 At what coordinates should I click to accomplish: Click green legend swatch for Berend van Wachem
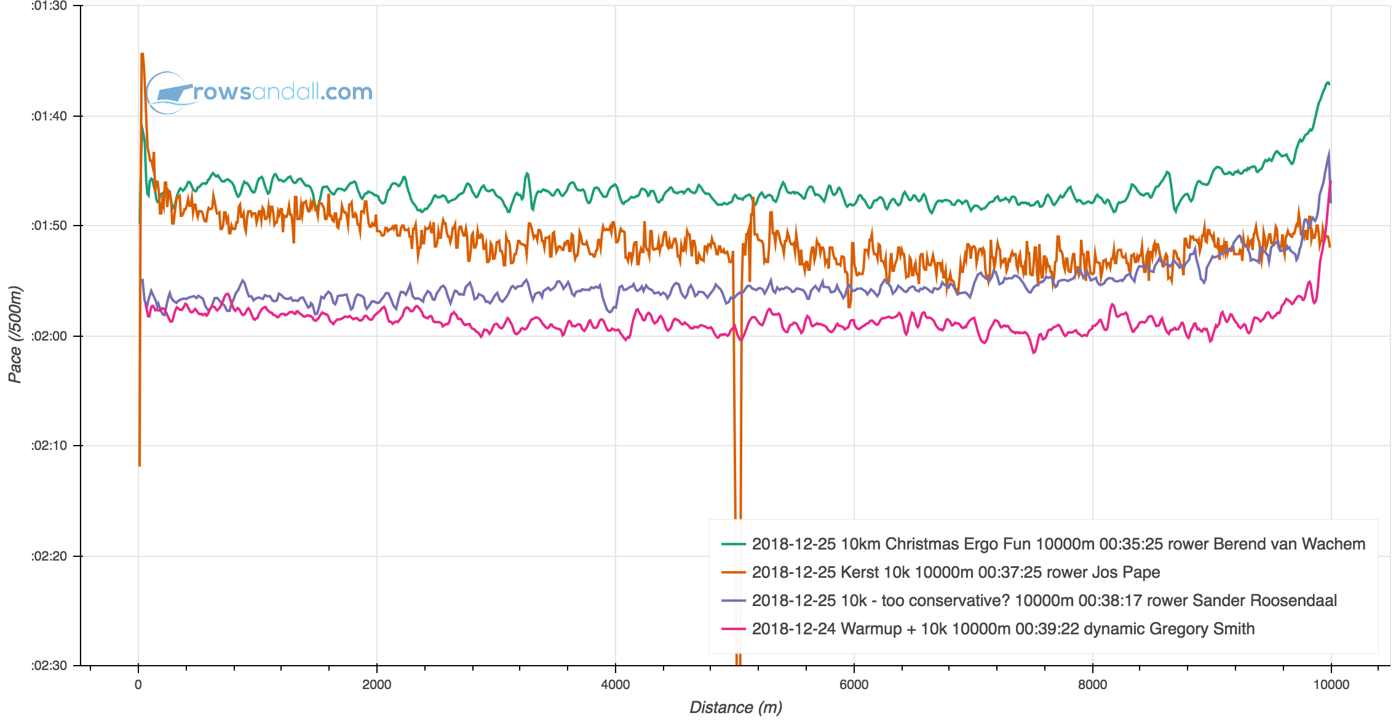(x=733, y=544)
